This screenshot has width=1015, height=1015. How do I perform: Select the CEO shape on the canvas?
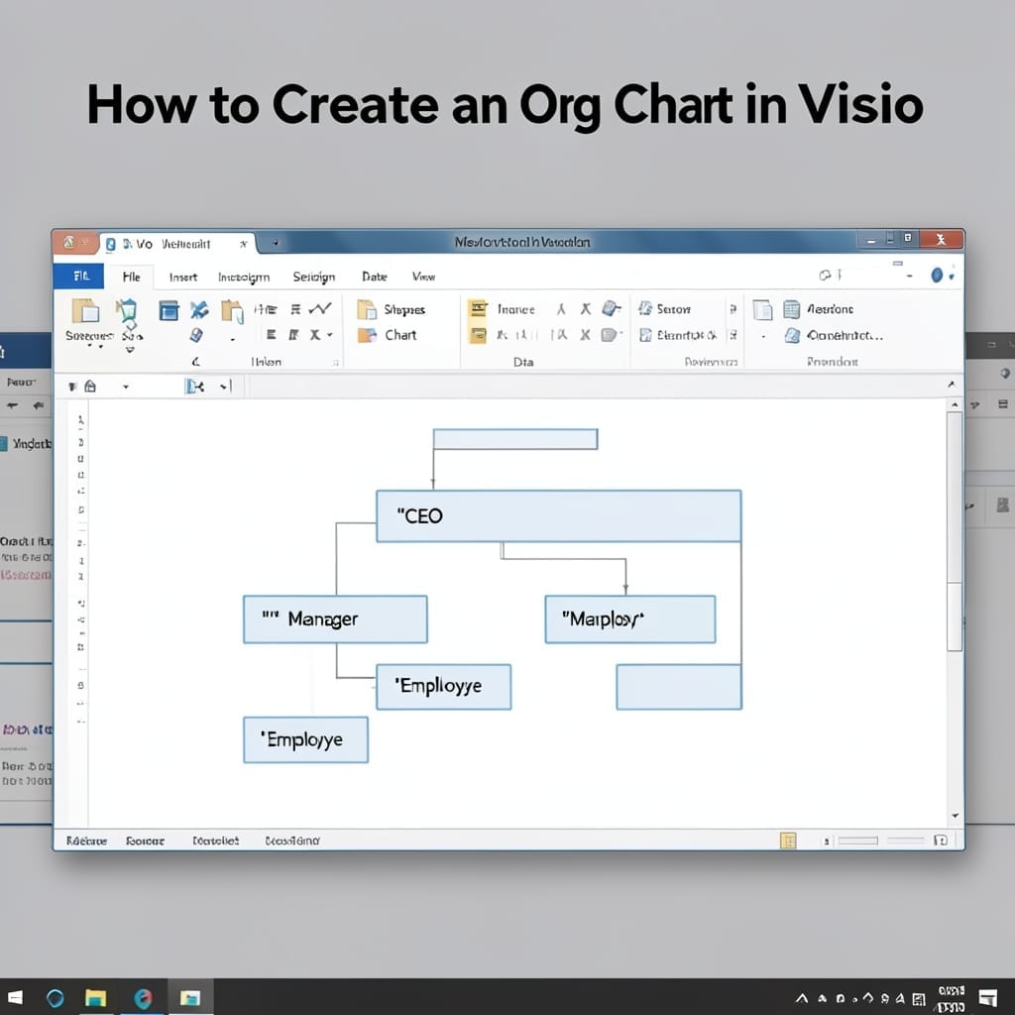point(559,515)
